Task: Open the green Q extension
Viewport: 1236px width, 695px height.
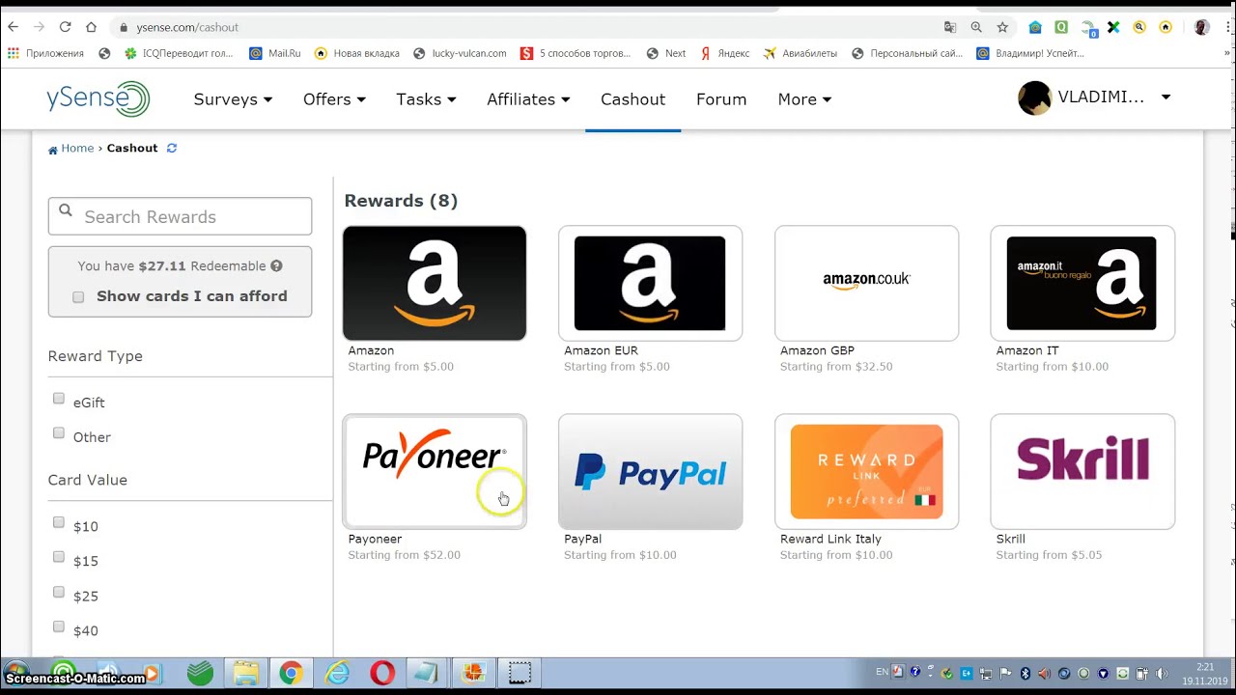Action: [1061, 27]
